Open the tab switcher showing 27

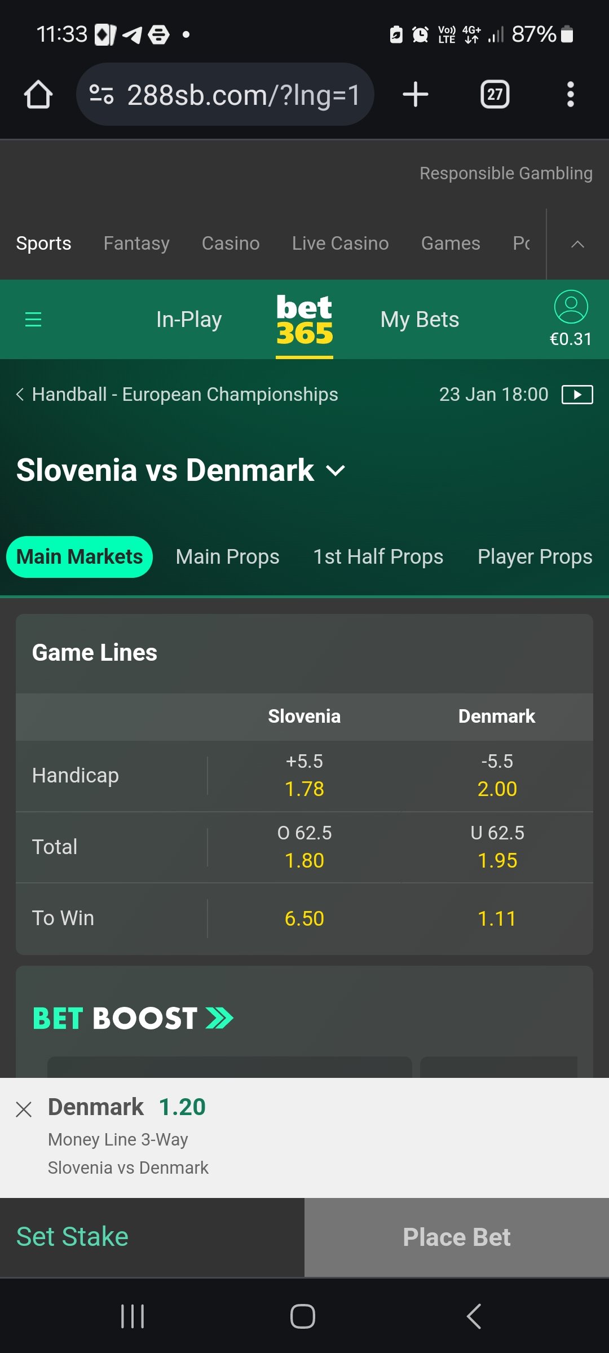click(x=495, y=94)
